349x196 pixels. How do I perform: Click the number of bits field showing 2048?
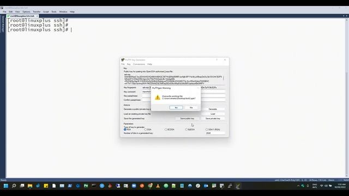[x=215, y=133]
